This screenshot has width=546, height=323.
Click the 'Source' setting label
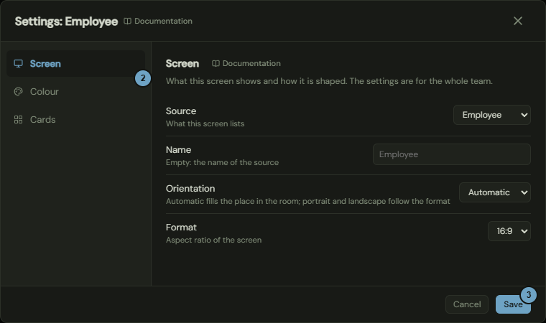click(x=181, y=111)
